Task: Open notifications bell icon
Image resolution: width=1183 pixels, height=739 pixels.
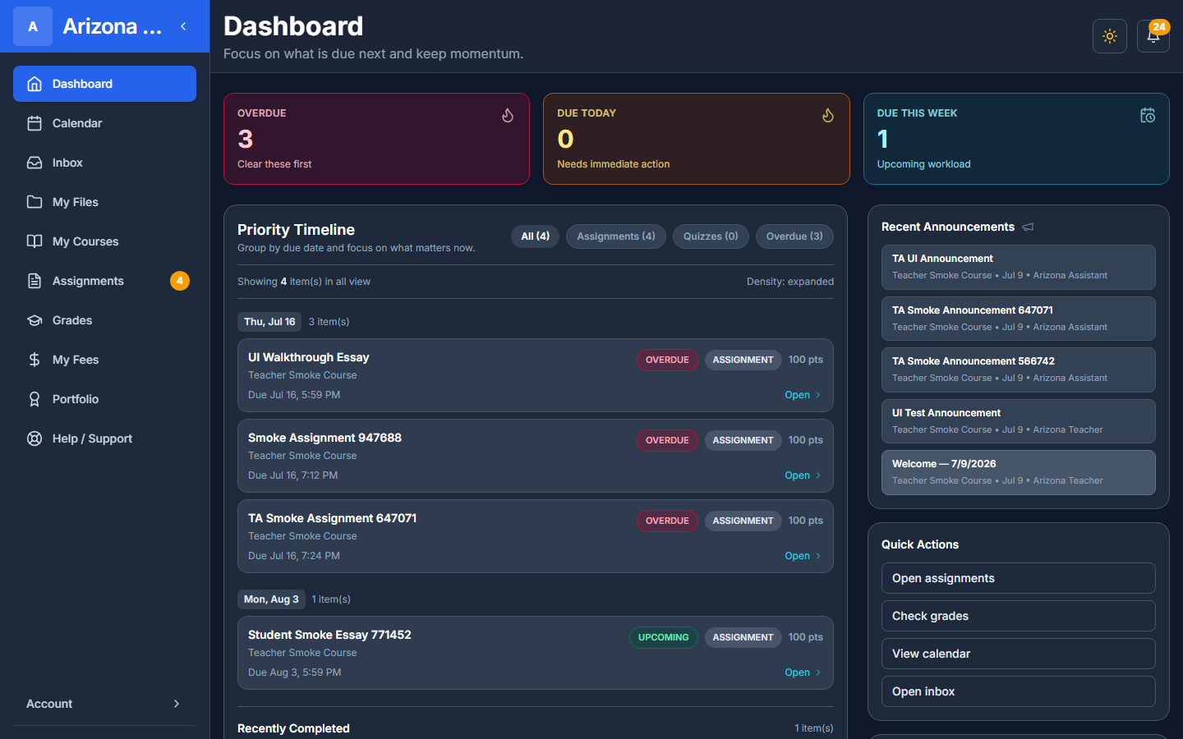Action: point(1153,36)
